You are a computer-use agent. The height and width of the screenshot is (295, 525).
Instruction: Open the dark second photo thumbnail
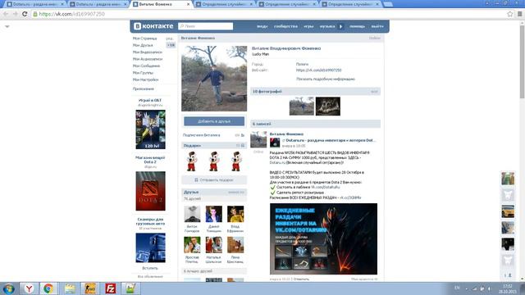pyautogui.click(x=328, y=107)
